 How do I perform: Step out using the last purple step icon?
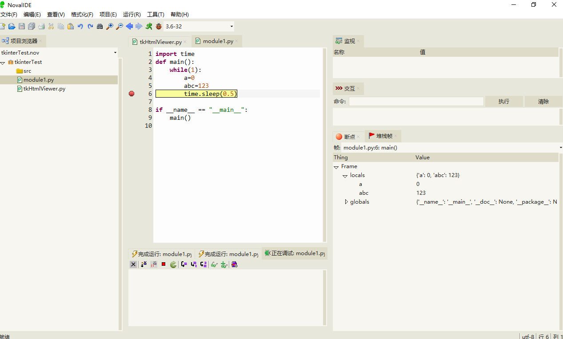point(204,264)
